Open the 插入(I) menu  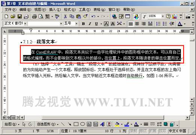coord(55,9)
